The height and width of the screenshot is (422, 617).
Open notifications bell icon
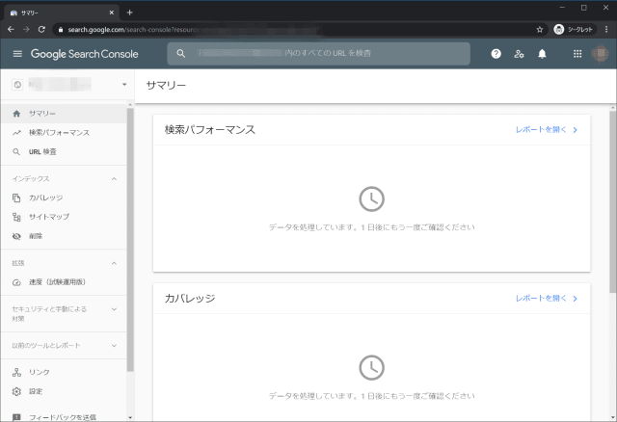[542, 54]
